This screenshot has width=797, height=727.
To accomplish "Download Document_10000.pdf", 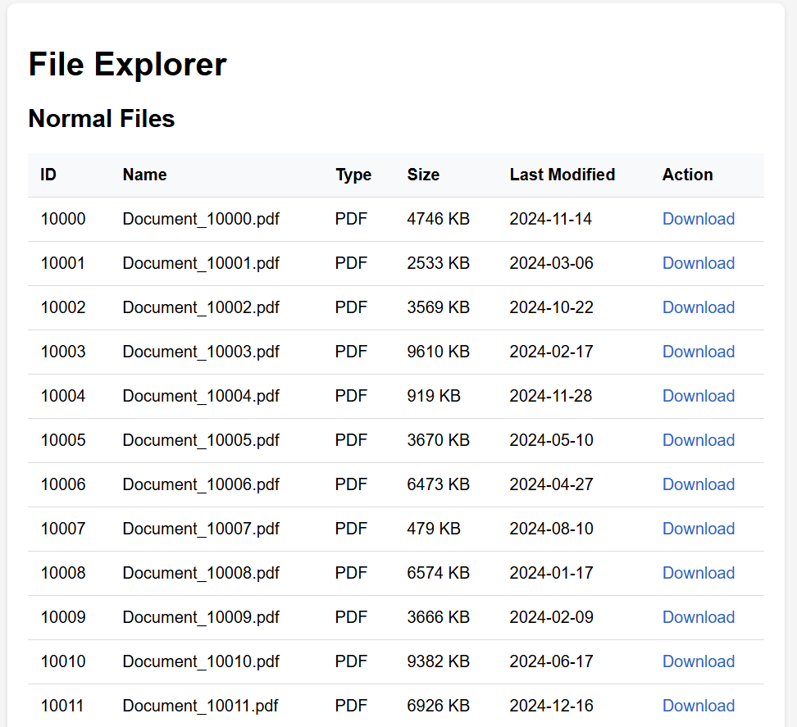I will pos(699,219).
